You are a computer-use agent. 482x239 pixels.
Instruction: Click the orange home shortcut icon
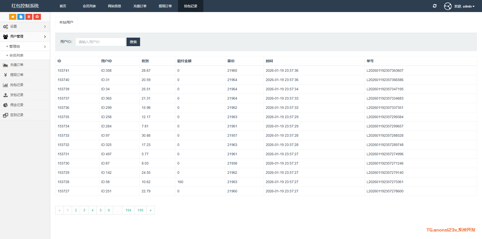coord(13,17)
